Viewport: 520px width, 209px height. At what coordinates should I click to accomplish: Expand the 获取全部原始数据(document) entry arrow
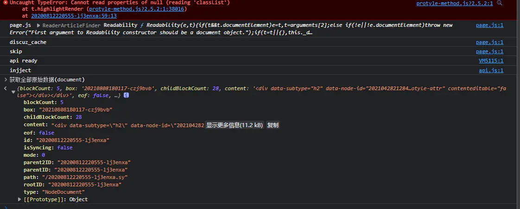[5, 80]
